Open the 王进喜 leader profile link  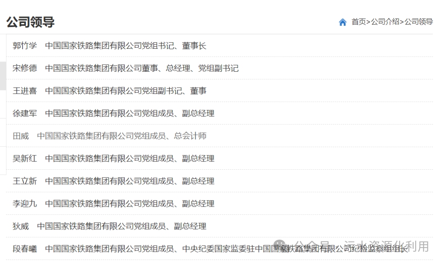click(110, 91)
